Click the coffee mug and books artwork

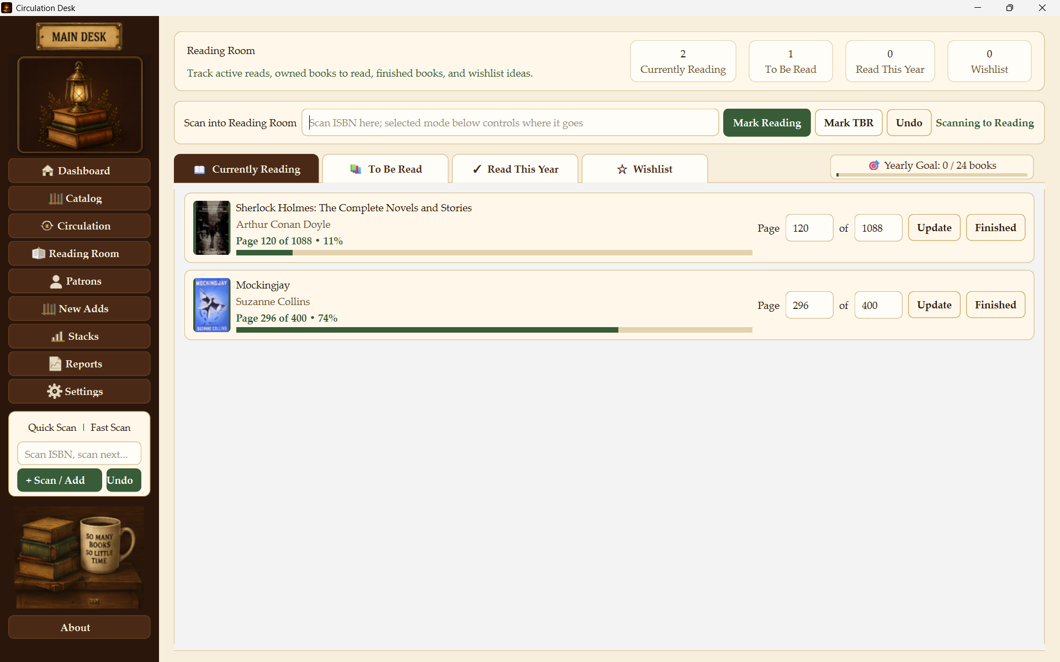(x=79, y=557)
